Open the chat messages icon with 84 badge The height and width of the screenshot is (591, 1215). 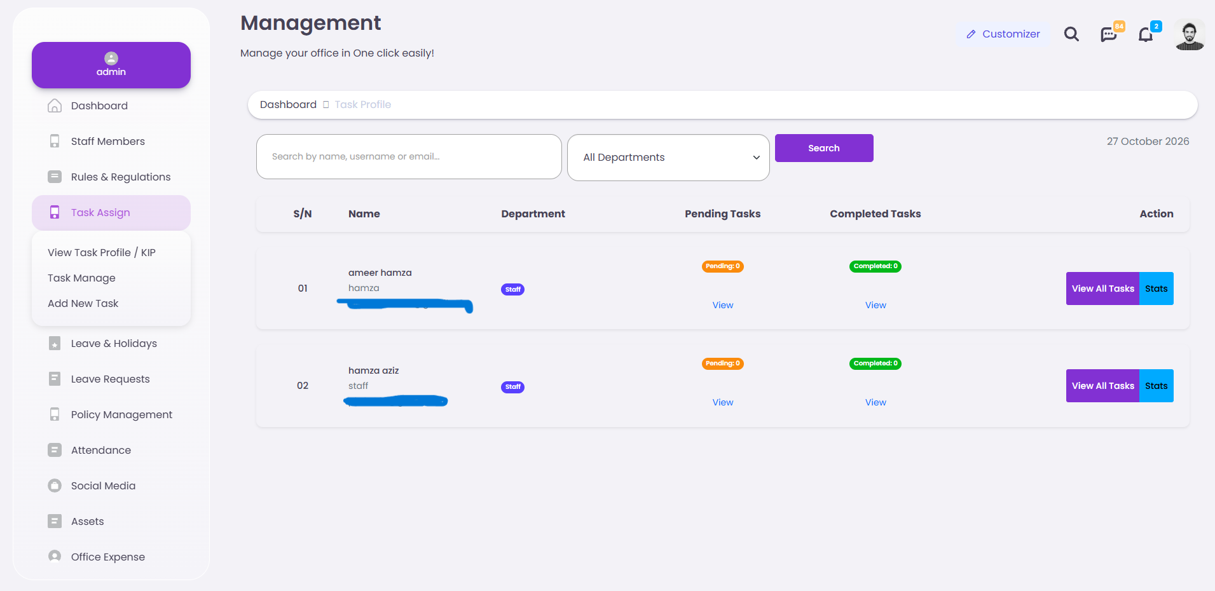[1109, 34]
